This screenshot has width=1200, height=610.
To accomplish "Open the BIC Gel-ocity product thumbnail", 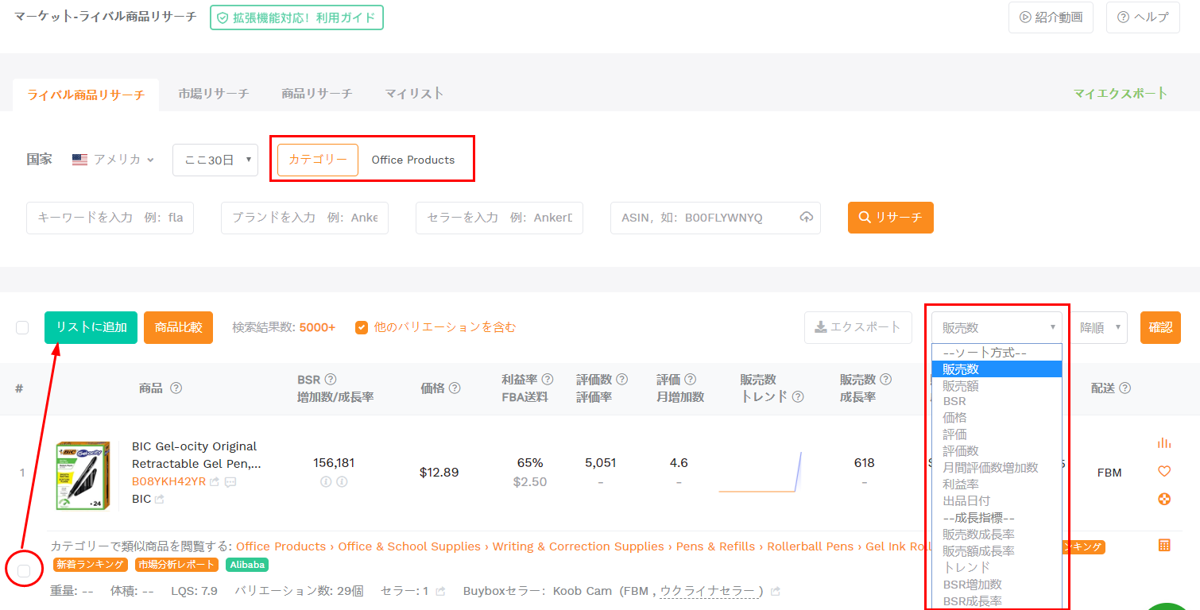I will click(83, 476).
